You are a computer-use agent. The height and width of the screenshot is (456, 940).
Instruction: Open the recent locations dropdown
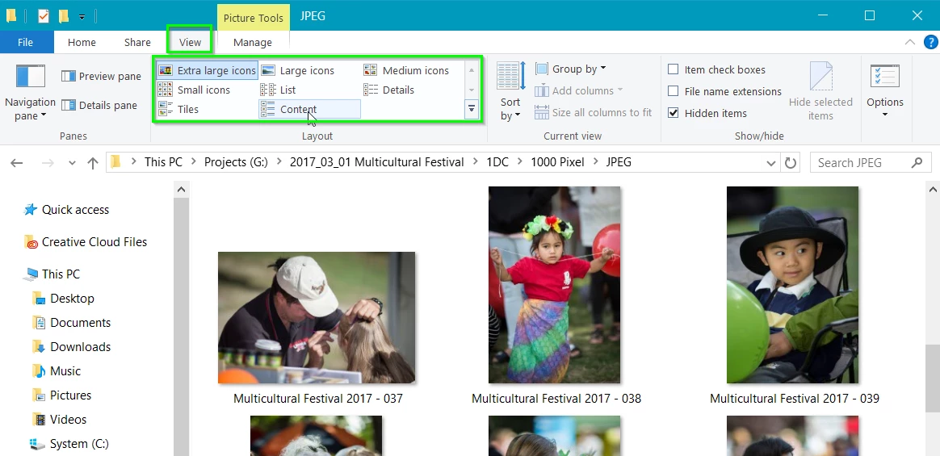point(72,163)
